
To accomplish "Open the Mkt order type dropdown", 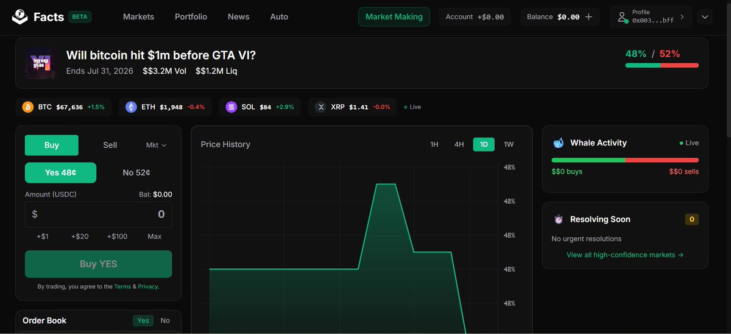I will click(157, 145).
